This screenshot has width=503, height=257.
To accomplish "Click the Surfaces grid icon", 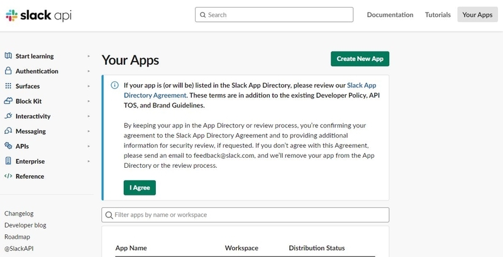I will tap(8, 86).
